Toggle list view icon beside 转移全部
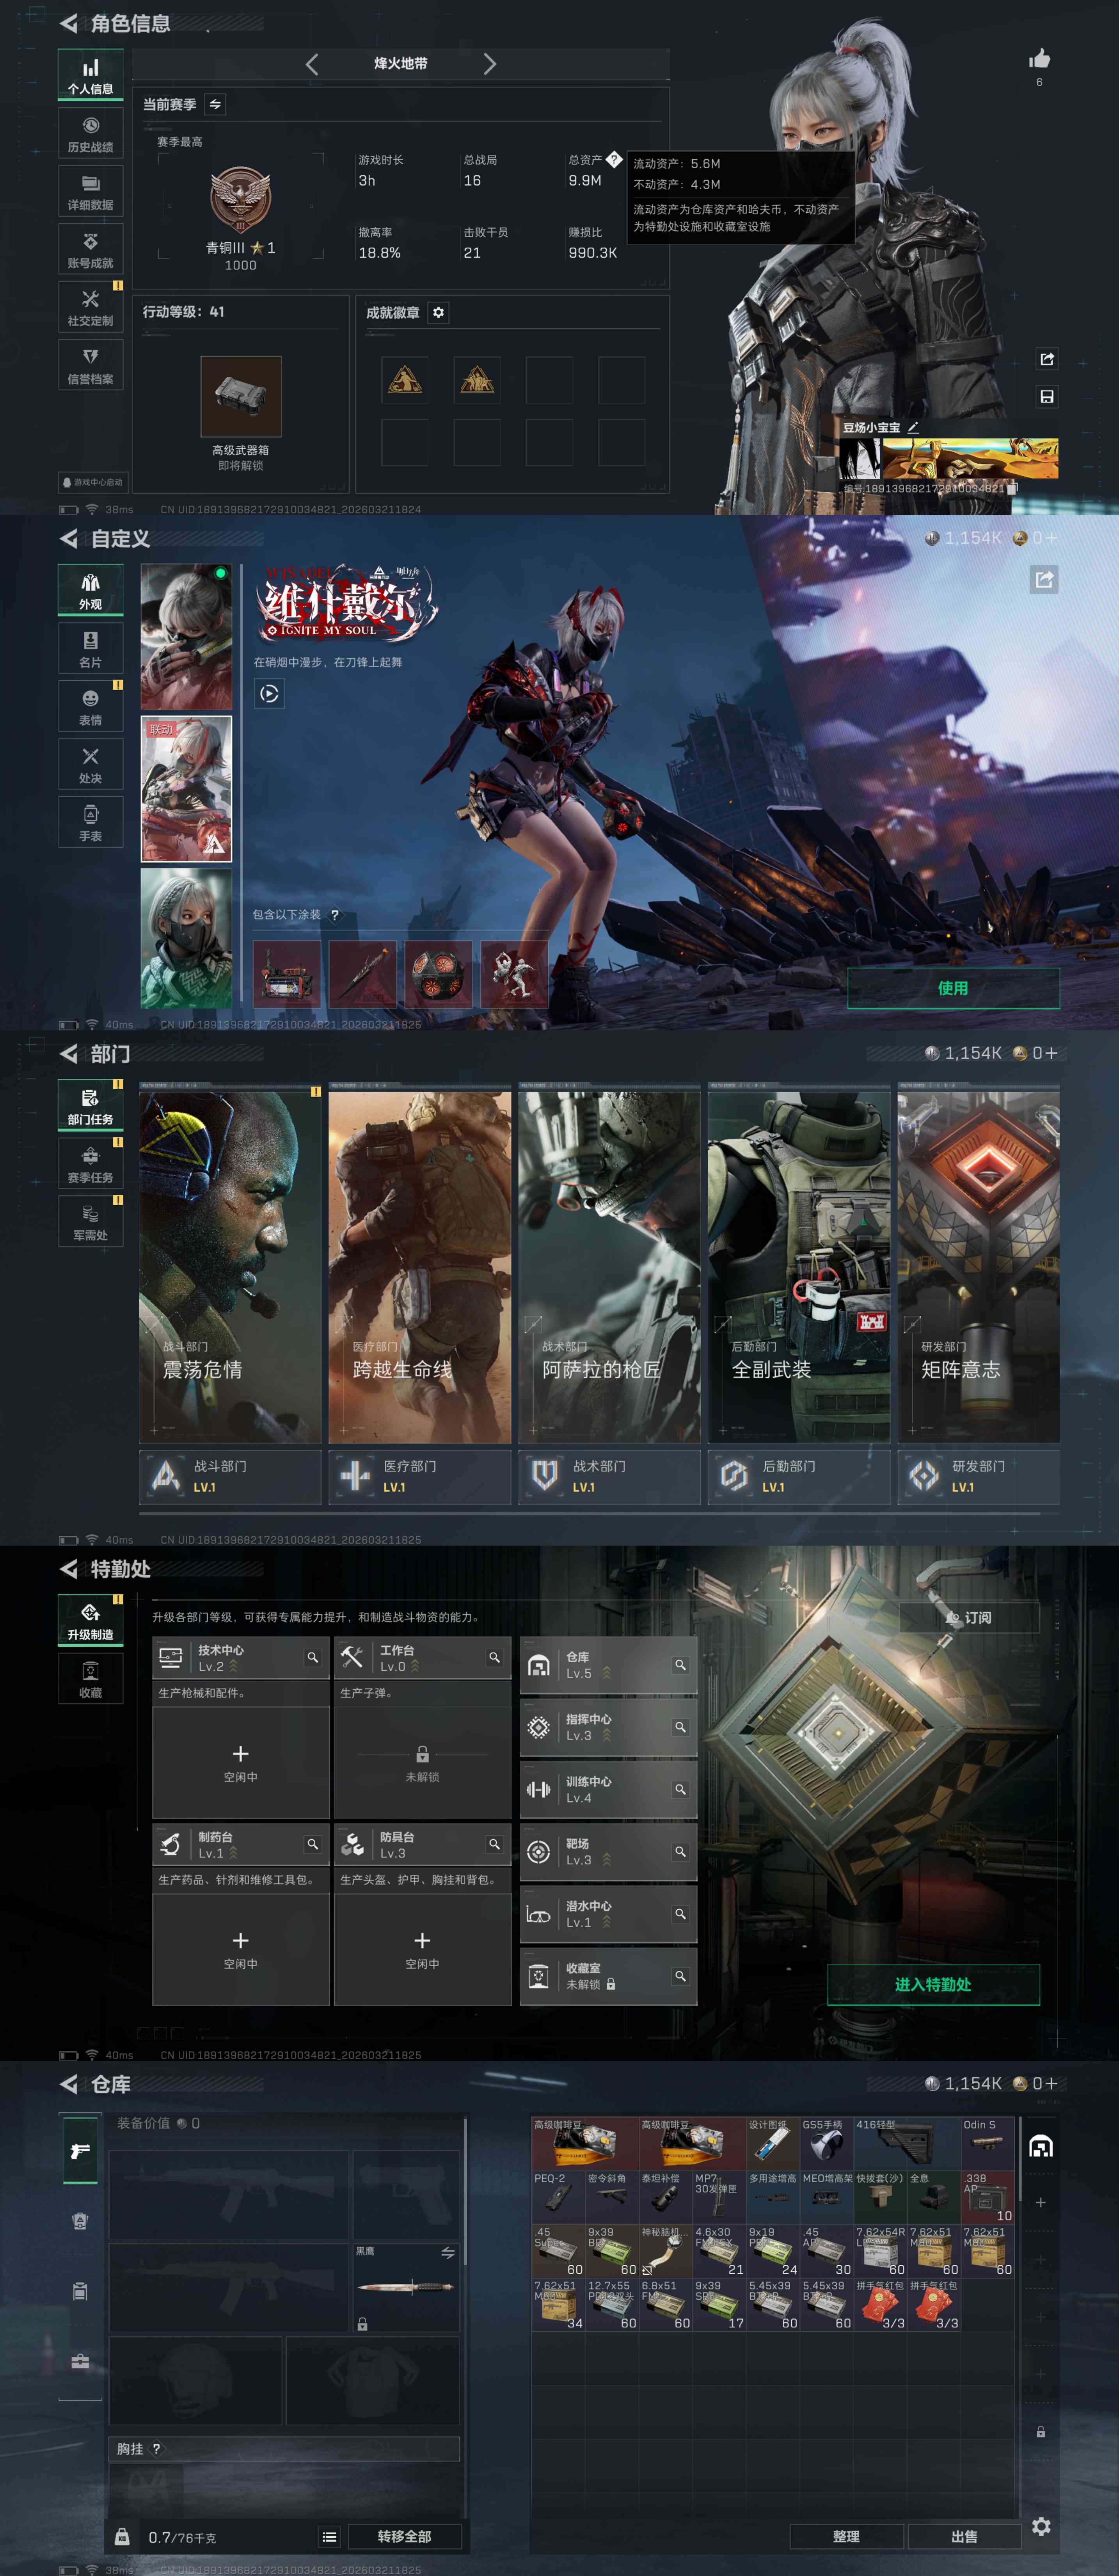 329,2537
